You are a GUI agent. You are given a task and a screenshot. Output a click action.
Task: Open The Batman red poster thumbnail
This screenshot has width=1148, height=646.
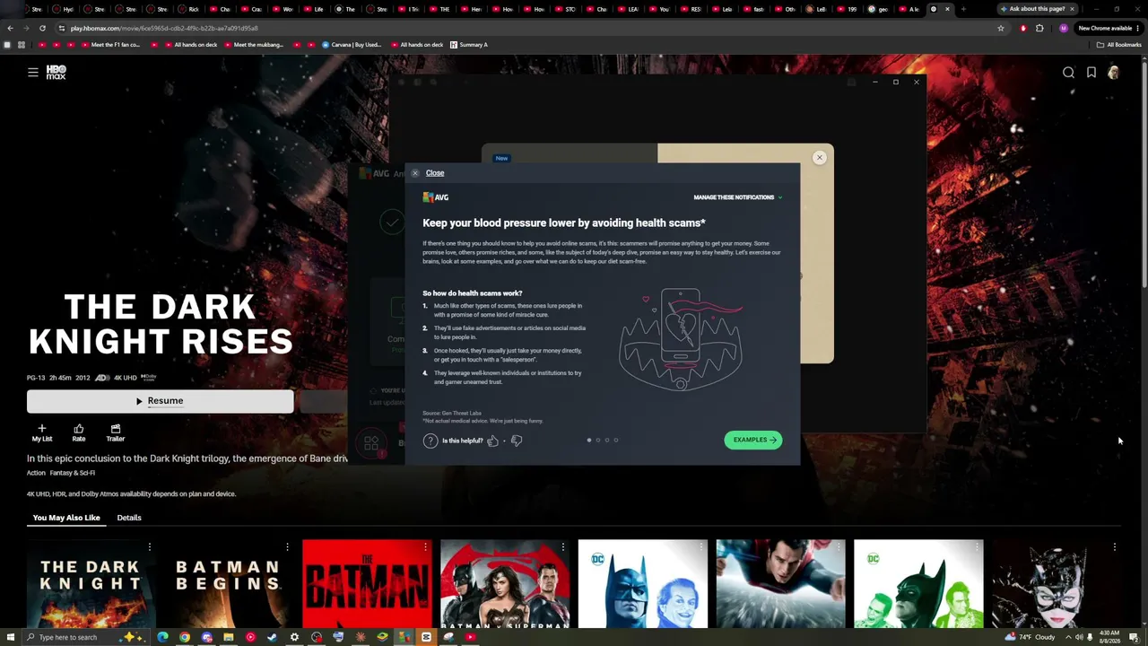[367, 583]
